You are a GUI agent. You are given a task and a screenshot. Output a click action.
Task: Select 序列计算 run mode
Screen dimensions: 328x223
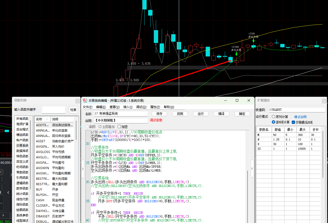point(274,117)
